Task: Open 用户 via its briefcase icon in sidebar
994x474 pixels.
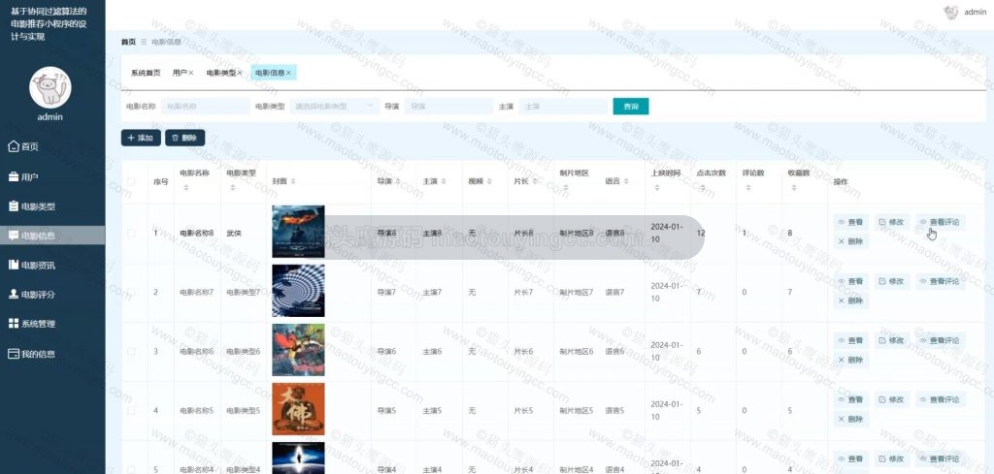Action: 14,176
